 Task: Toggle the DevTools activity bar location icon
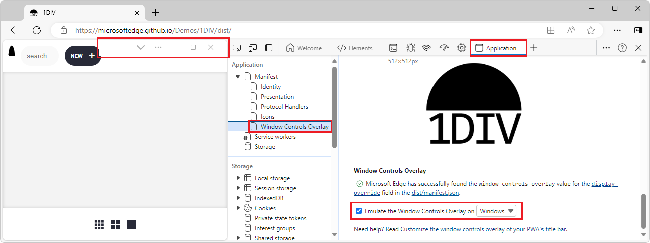point(269,48)
